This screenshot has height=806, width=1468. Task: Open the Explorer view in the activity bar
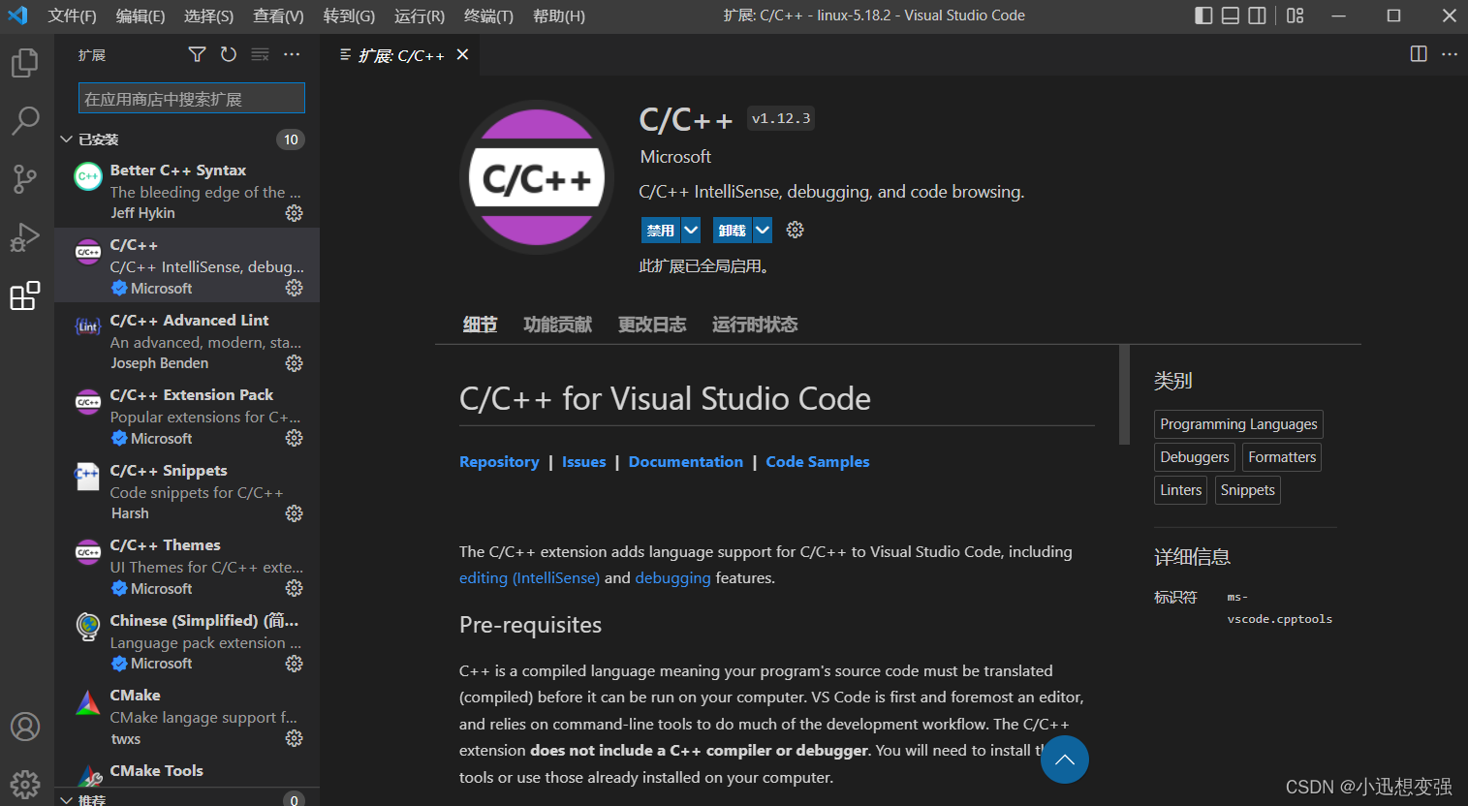[x=24, y=62]
